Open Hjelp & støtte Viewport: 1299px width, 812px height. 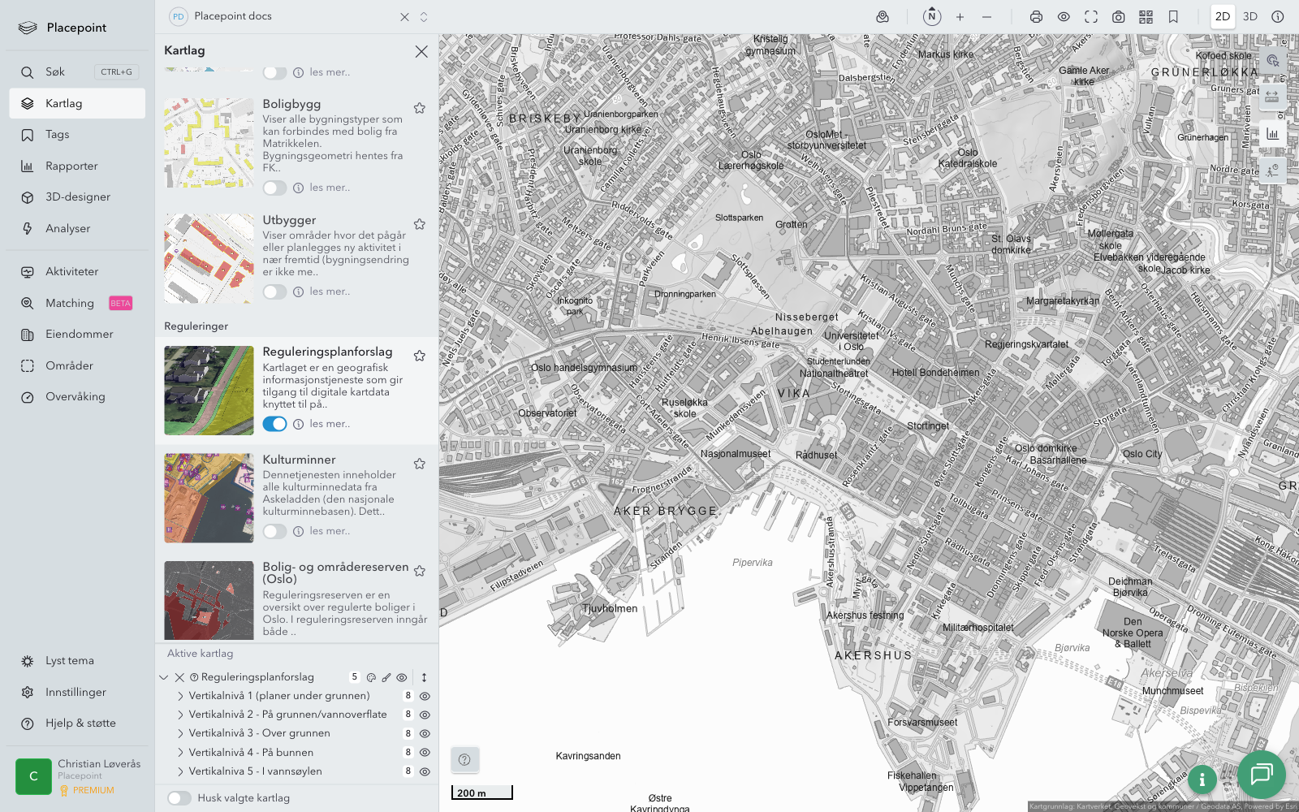pyautogui.click(x=80, y=723)
